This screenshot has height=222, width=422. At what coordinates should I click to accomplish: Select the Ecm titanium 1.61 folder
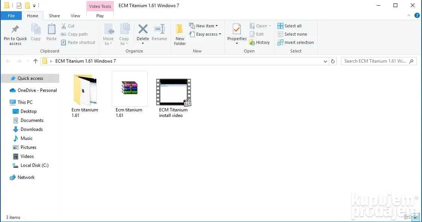[85, 95]
